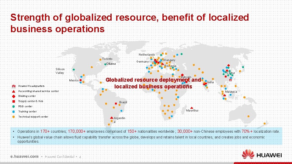Click the 'Malaysia' map label
This screenshot has height=164, width=292.
[x=231, y=92]
